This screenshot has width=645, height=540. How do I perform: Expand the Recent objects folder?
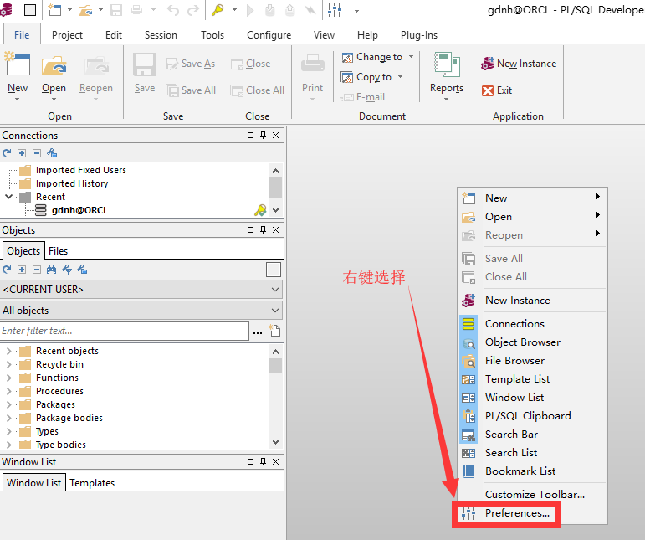(x=8, y=351)
